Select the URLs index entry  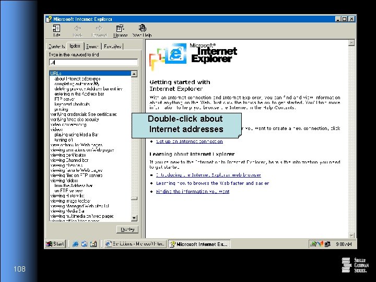pyautogui.click(x=90, y=74)
